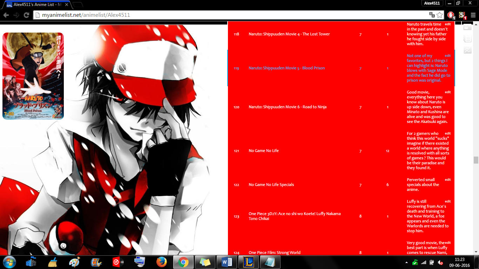This screenshot has width=479, height=269.
Task: Open the statistics graph icon in sidebar
Action: tap(467, 50)
